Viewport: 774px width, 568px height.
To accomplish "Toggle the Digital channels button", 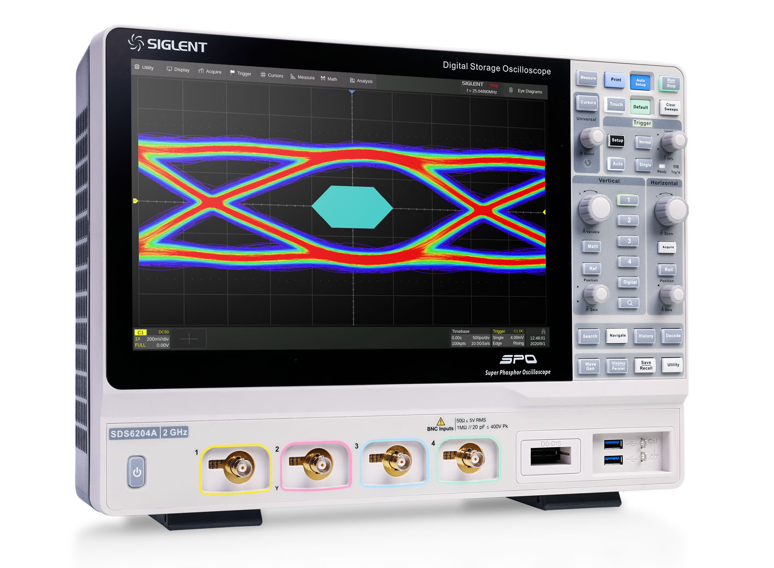I will (x=629, y=282).
